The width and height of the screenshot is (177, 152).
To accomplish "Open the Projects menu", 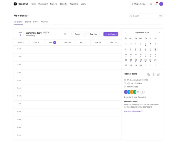I will [53, 4].
